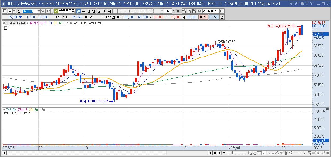Image resolution: width=331 pixels, height=157 pixels.
Task: Click the rectangle screen icon at bottom right
Action: pos(314,153)
